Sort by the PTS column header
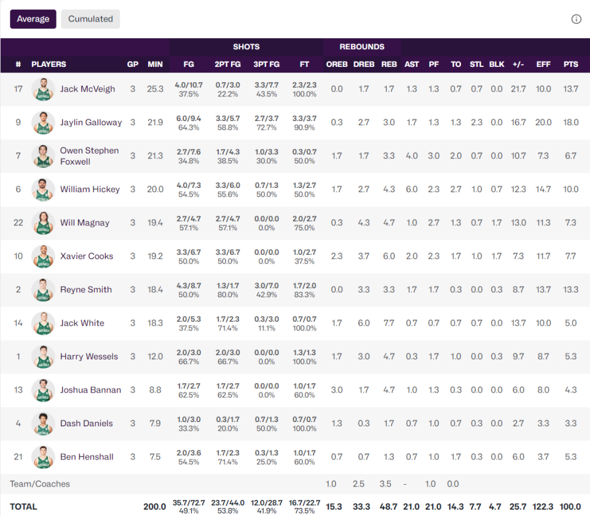This screenshot has height=516, width=590. [571, 64]
